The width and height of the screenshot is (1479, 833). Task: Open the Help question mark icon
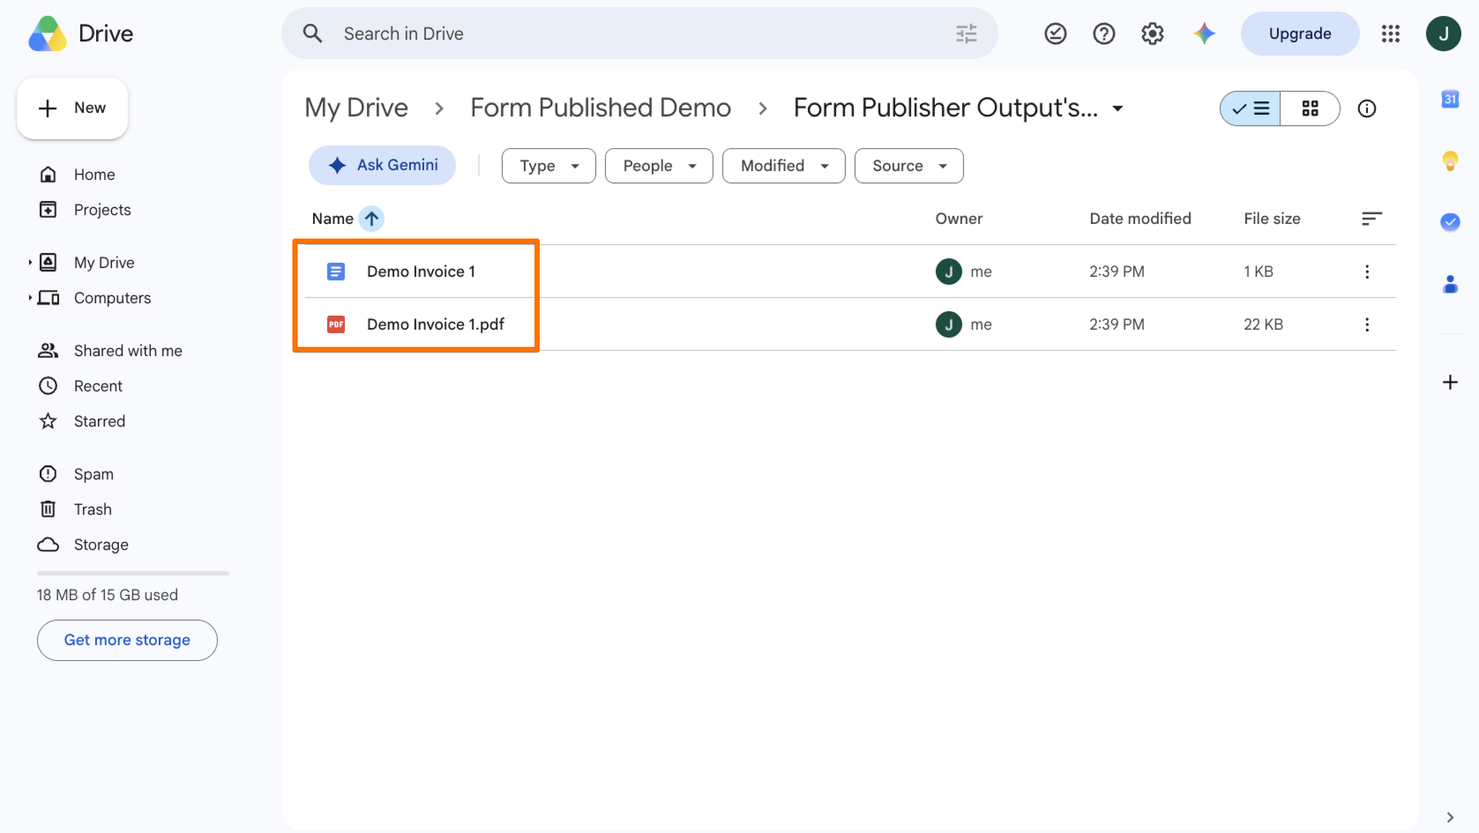tap(1103, 33)
